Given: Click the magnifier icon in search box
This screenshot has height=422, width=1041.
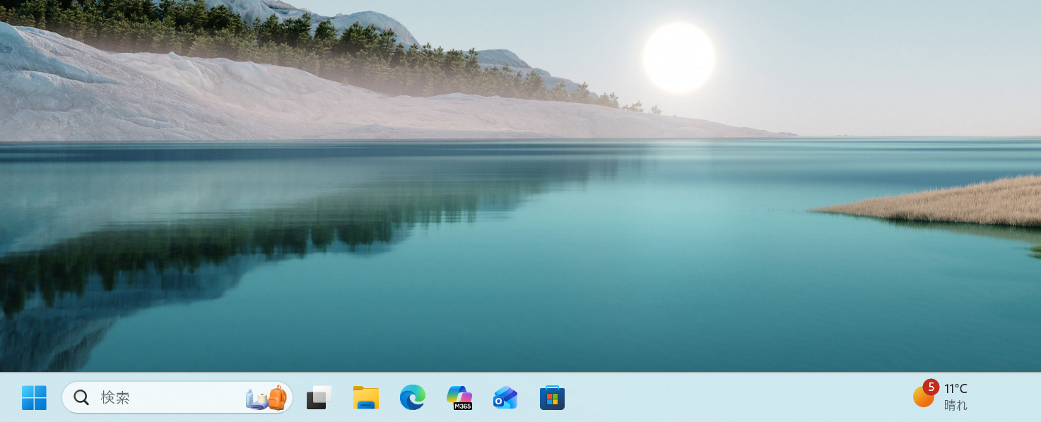Looking at the screenshot, I should coord(81,398).
